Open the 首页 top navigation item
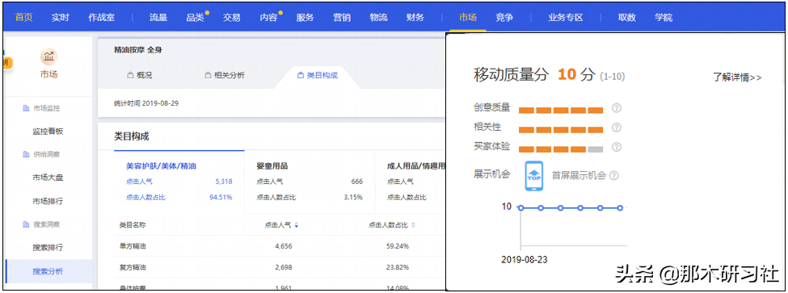 point(23,18)
